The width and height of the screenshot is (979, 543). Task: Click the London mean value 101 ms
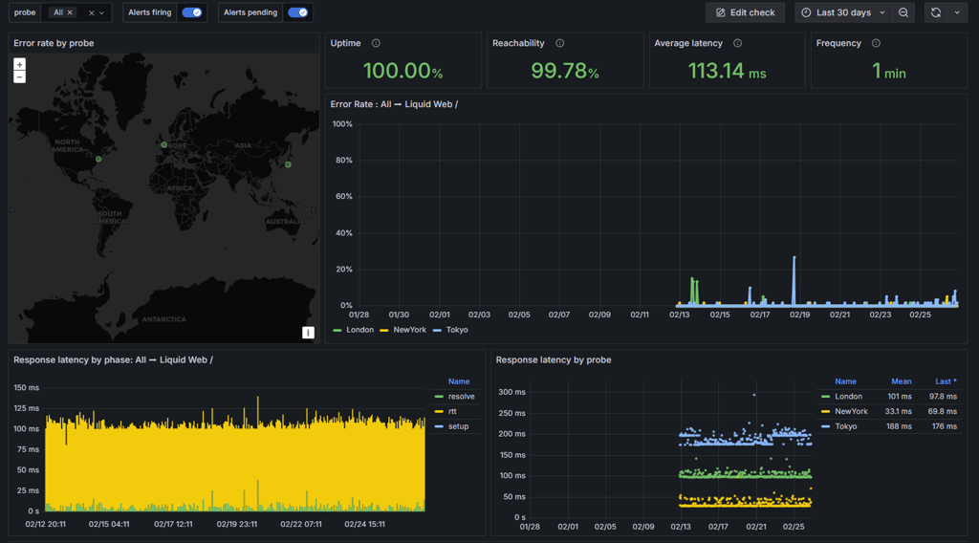(x=899, y=397)
